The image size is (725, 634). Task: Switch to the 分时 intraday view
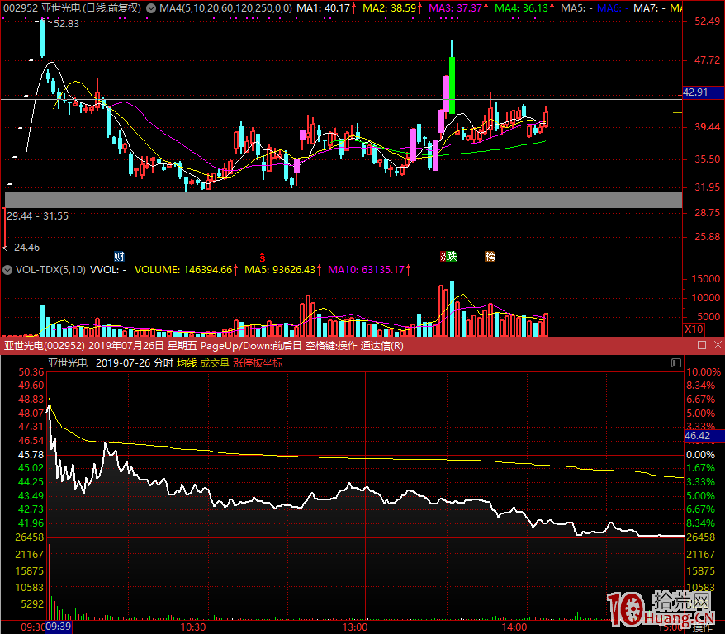click(163, 362)
